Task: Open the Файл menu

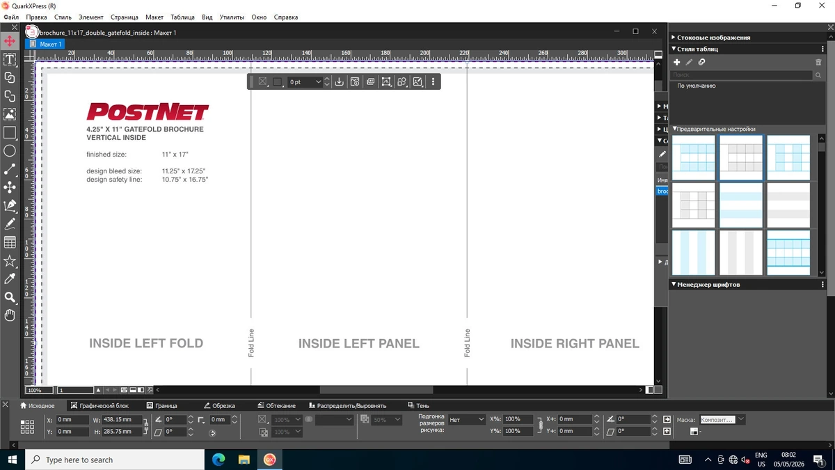Action: [10, 17]
